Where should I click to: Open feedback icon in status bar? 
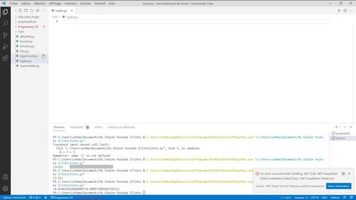pos(345,198)
